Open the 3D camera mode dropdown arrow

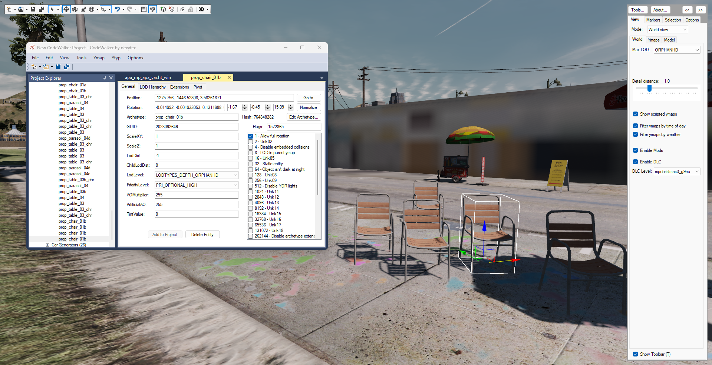208,9
